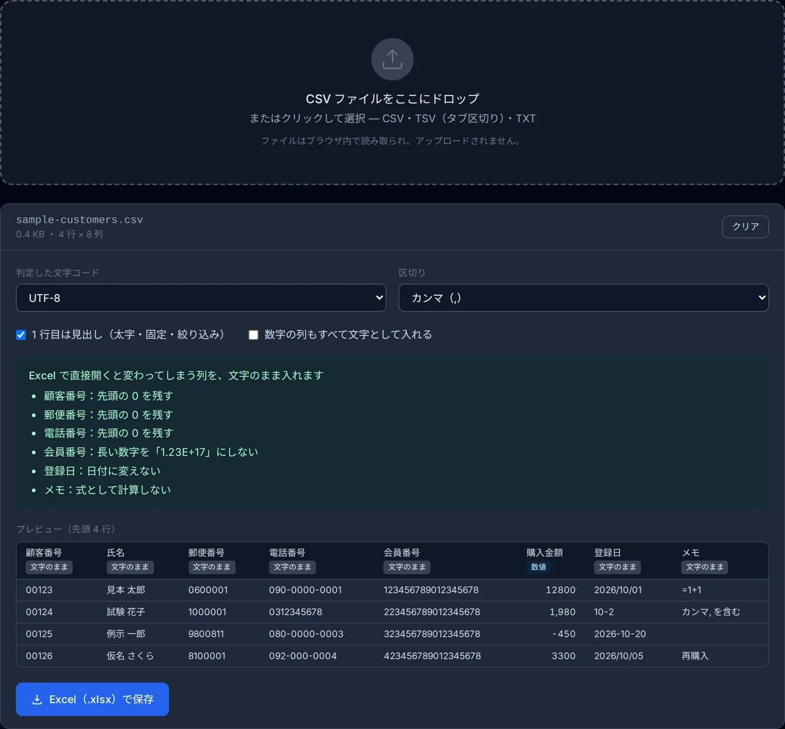Click the amount -450
The width and height of the screenshot is (785, 729).
point(564,634)
